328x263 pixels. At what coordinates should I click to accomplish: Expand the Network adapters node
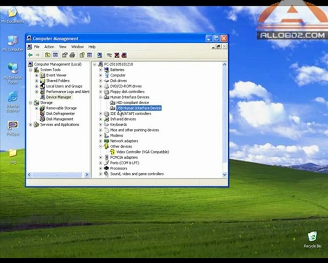(x=101, y=141)
